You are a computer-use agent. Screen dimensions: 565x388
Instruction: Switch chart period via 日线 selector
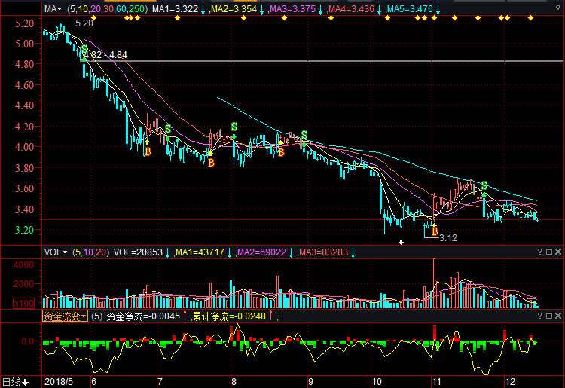point(15,382)
